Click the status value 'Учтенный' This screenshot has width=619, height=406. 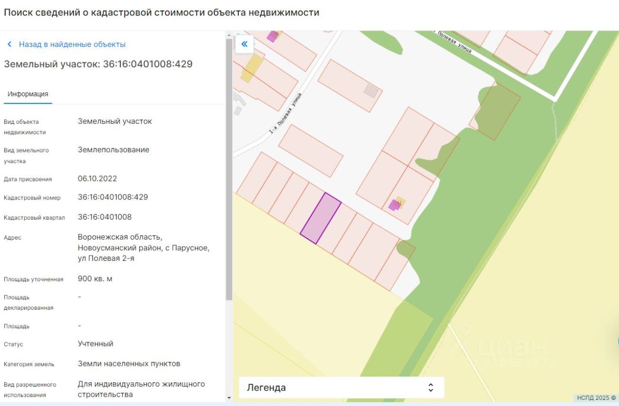tap(95, 344)
